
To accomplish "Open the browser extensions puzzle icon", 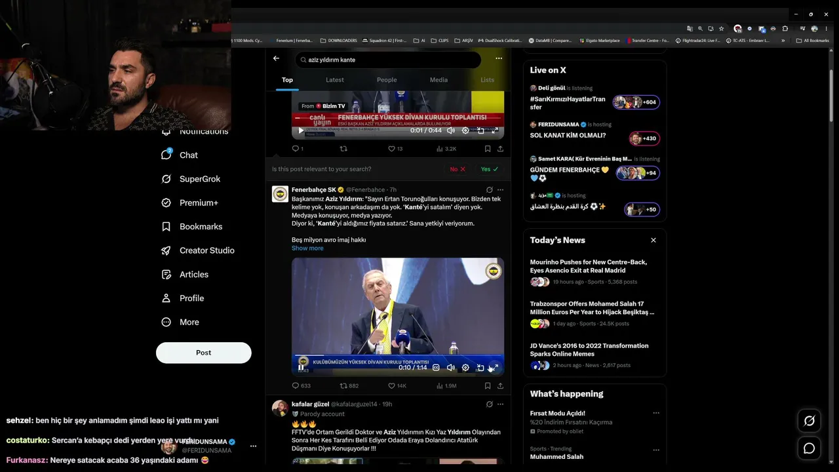I will pyautogui.click(x=785, y=29).
